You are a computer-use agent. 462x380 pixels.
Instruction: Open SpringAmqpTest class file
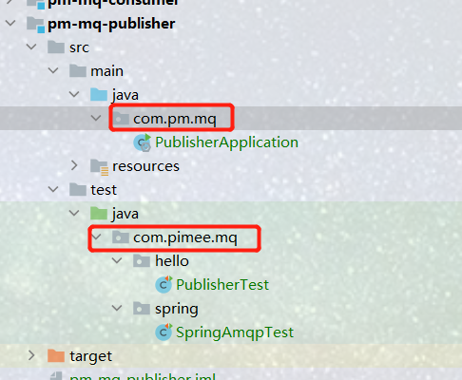235,332
